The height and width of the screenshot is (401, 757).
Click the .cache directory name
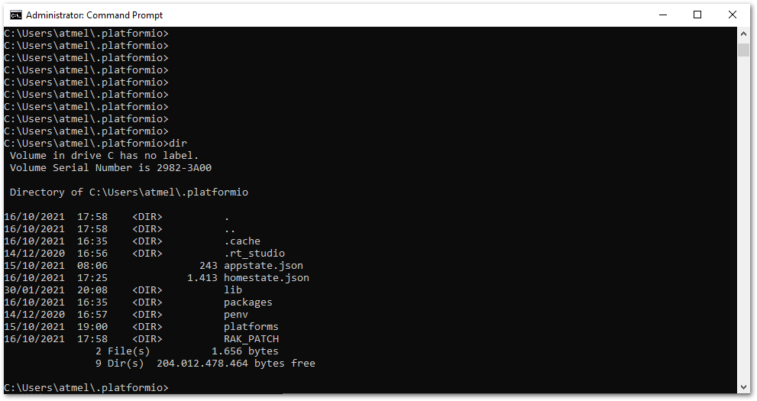click(x=242, y=241)
